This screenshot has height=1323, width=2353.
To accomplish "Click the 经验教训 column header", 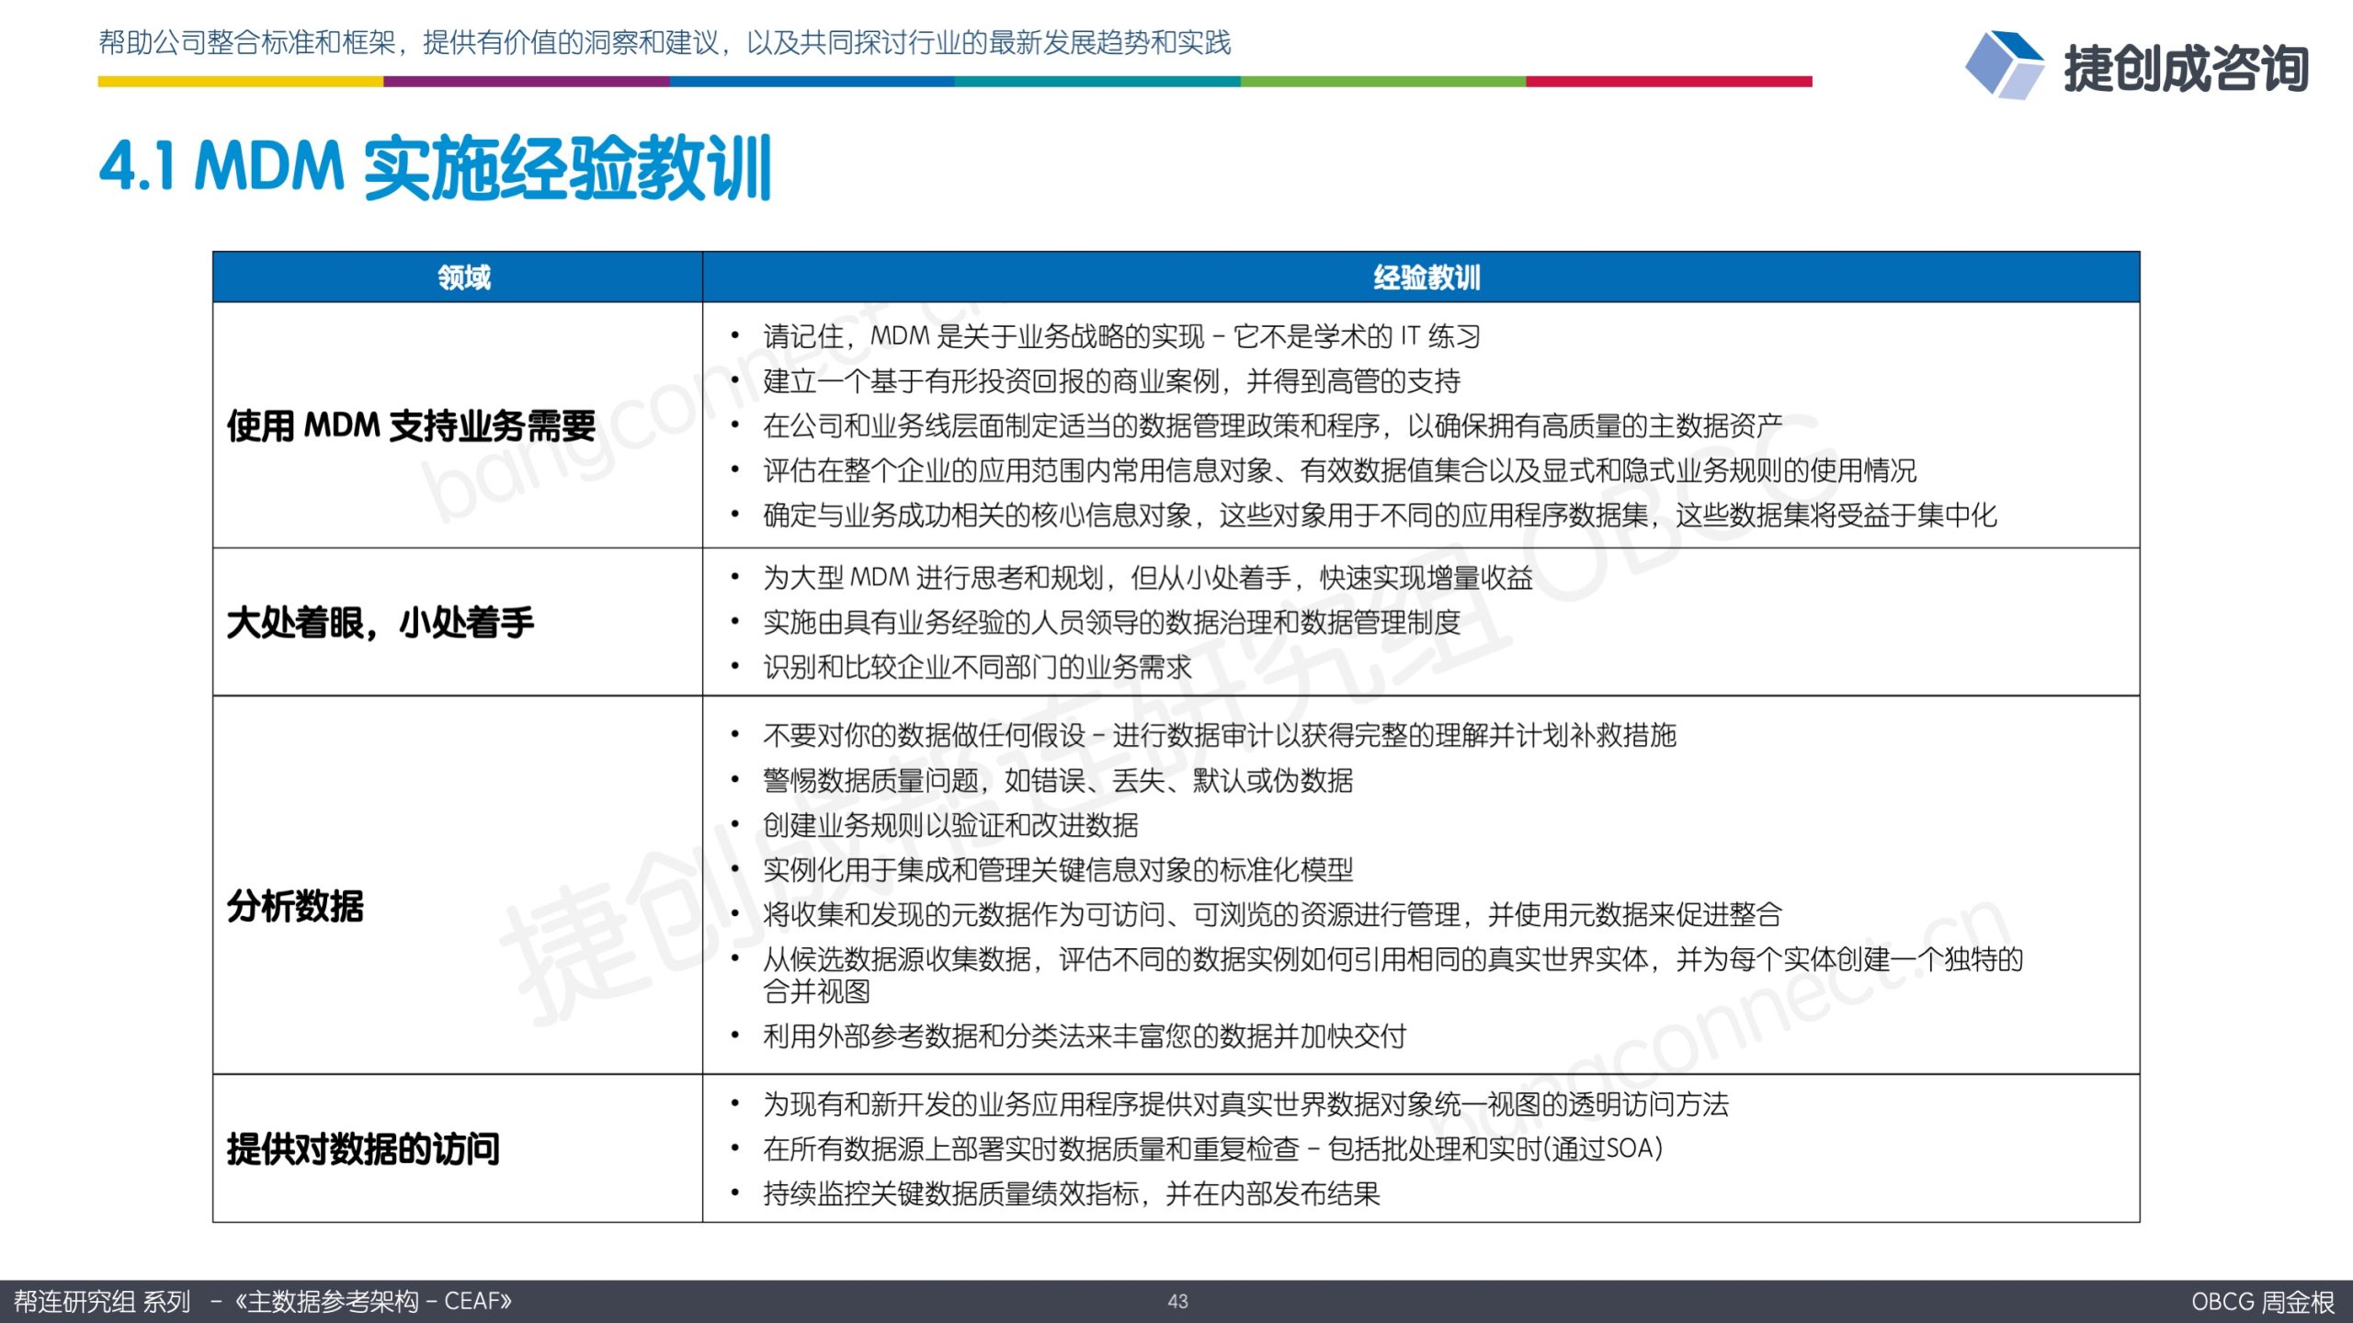I will click(x=1421, y=277).
